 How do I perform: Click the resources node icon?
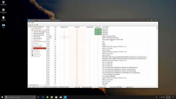tap(32, 47)
